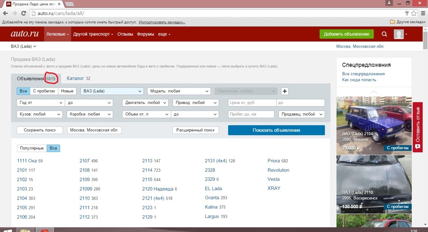This screenshot has height=232, width=428.
Task: Open site search via the magnifier icon
Action: (x=384, y=34)
